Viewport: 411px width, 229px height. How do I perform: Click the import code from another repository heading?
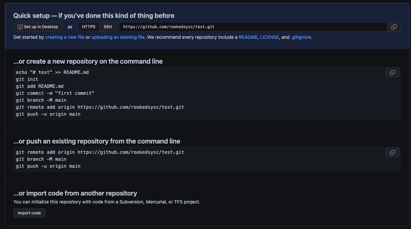point(75,193)
